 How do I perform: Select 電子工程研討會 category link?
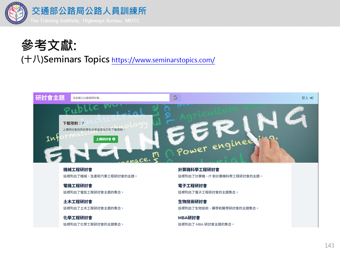(192, 186)
